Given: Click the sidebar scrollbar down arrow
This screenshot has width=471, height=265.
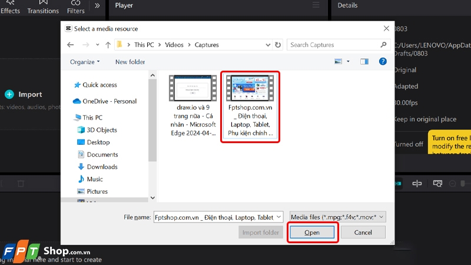Looking at the screenshot, I should click(x=152, y=198).
